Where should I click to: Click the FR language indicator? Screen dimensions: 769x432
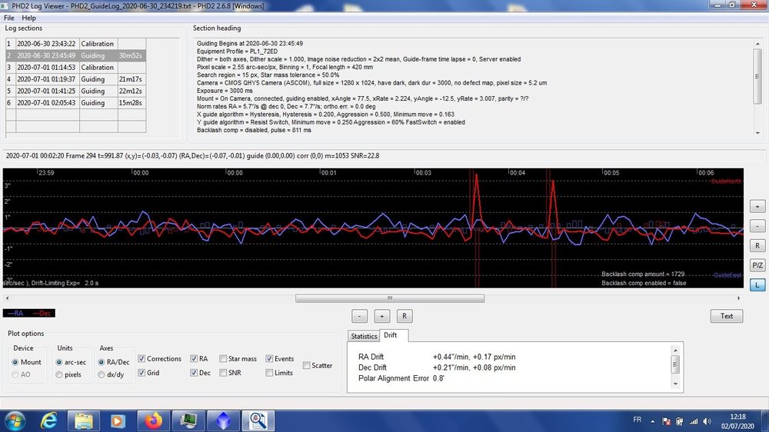coord(637,420)
